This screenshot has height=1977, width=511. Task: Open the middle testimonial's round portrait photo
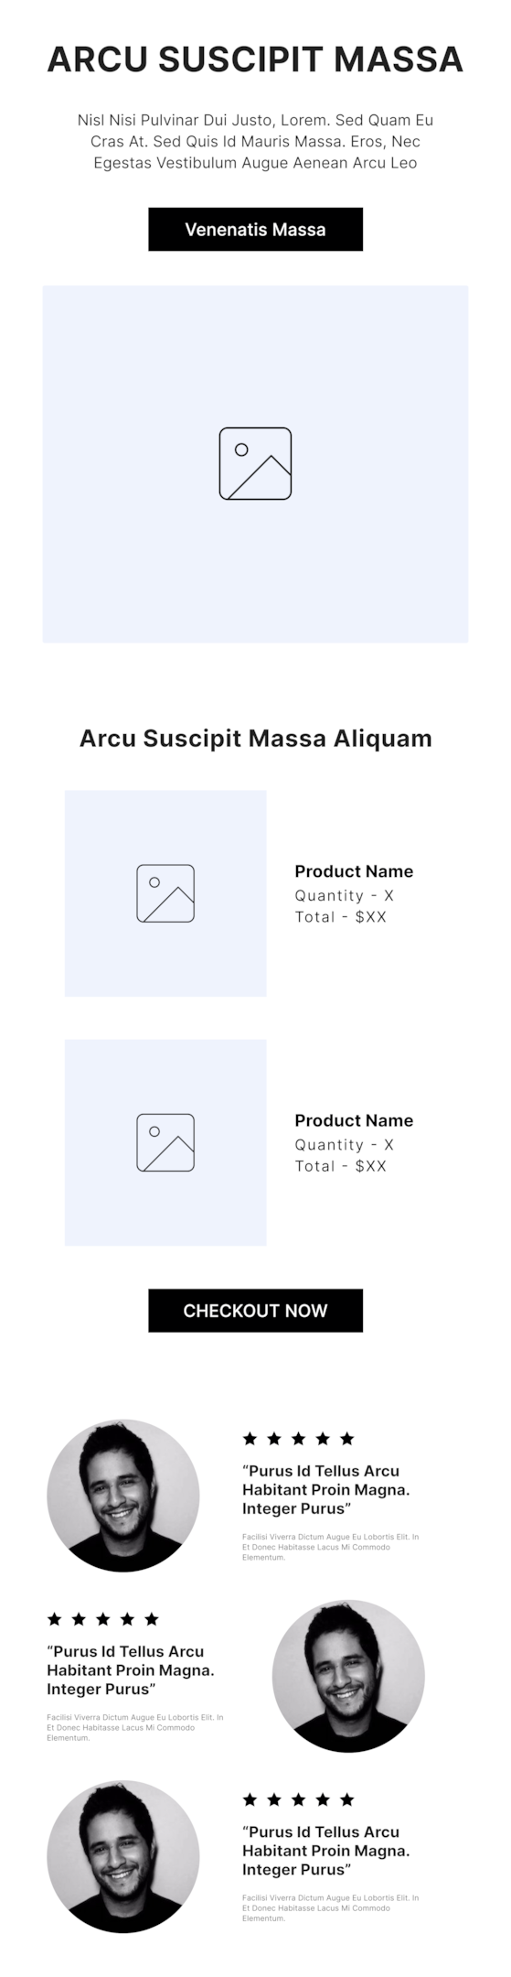point(348,1676)
